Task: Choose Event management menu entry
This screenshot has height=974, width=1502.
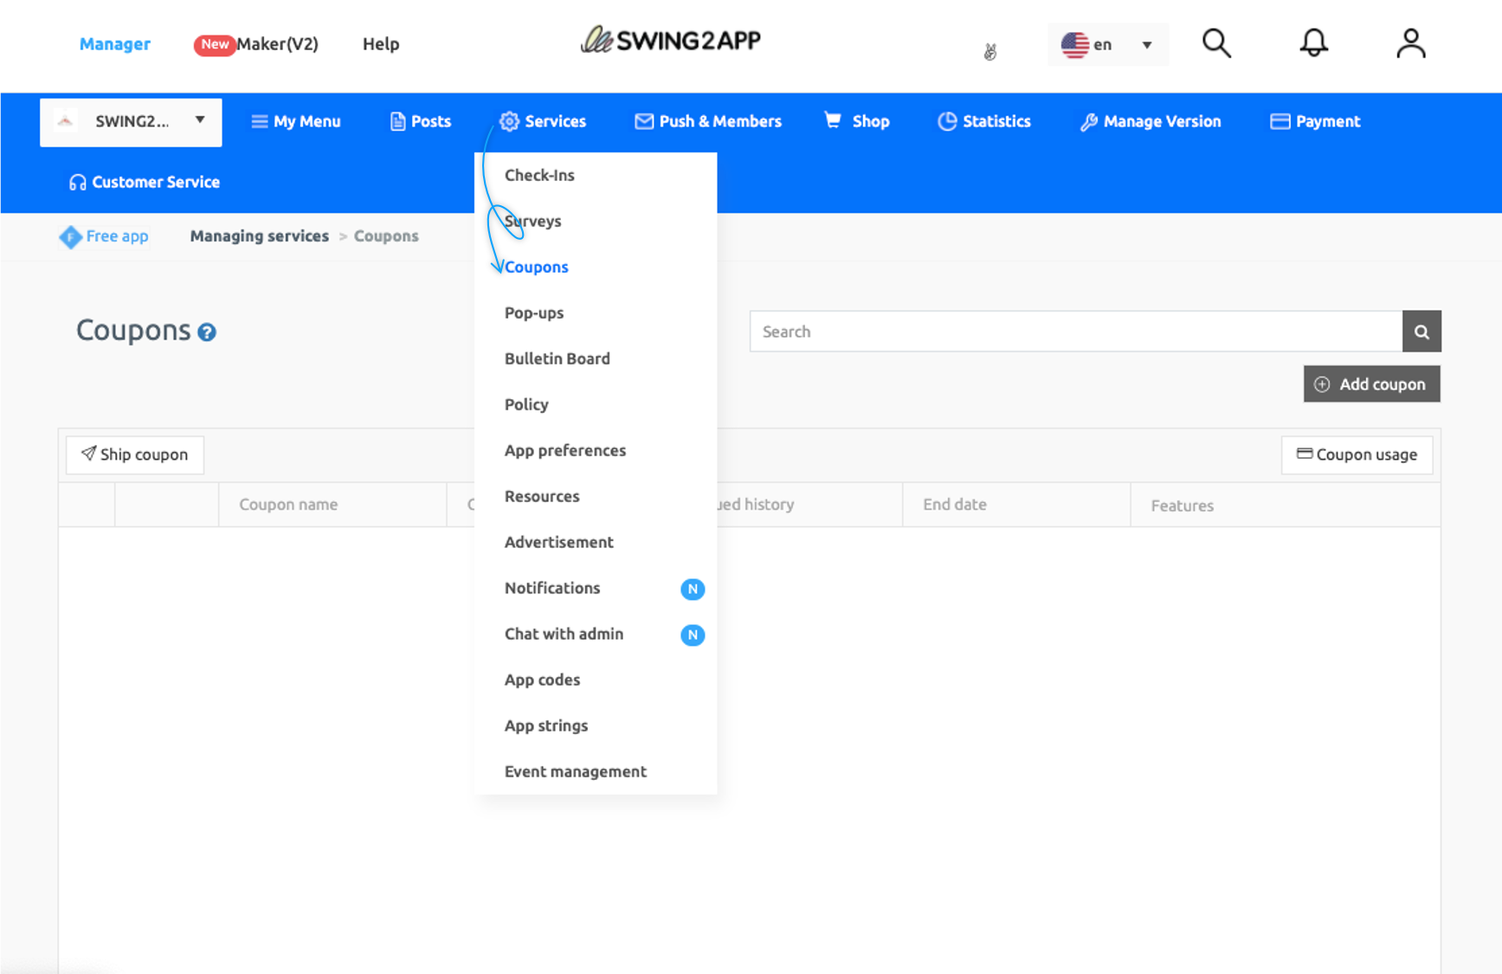Action: pos(575,771)
